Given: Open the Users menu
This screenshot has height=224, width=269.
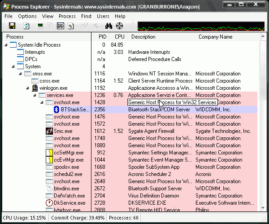Looking at the screenshot, I should tap(103, 16).
